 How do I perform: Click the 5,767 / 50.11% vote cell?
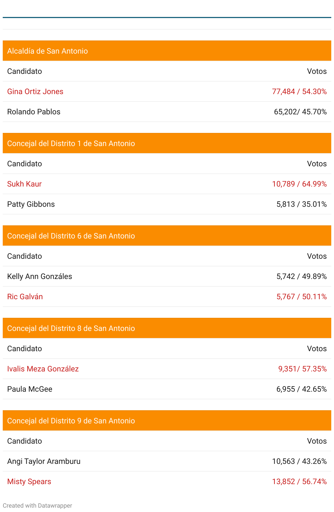301,296
